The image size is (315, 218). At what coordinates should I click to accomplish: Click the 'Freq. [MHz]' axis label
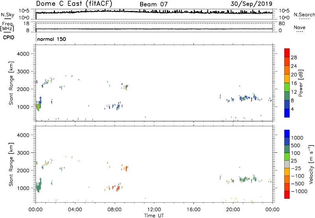pos(7,26)
